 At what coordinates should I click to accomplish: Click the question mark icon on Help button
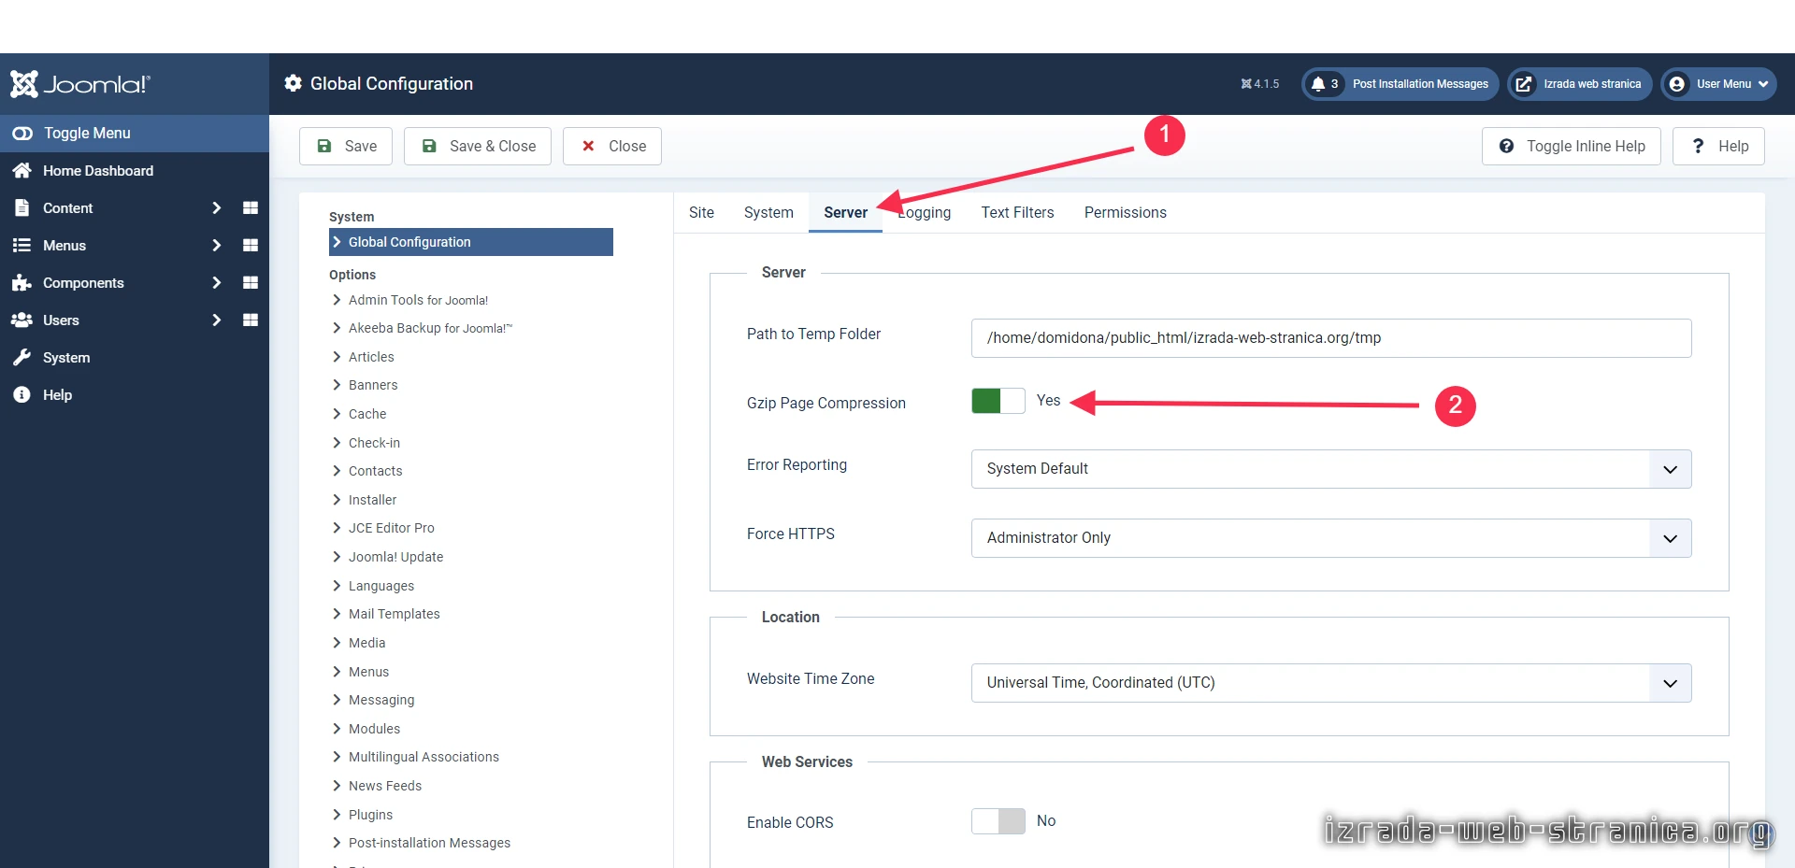tap(1698, 146)
